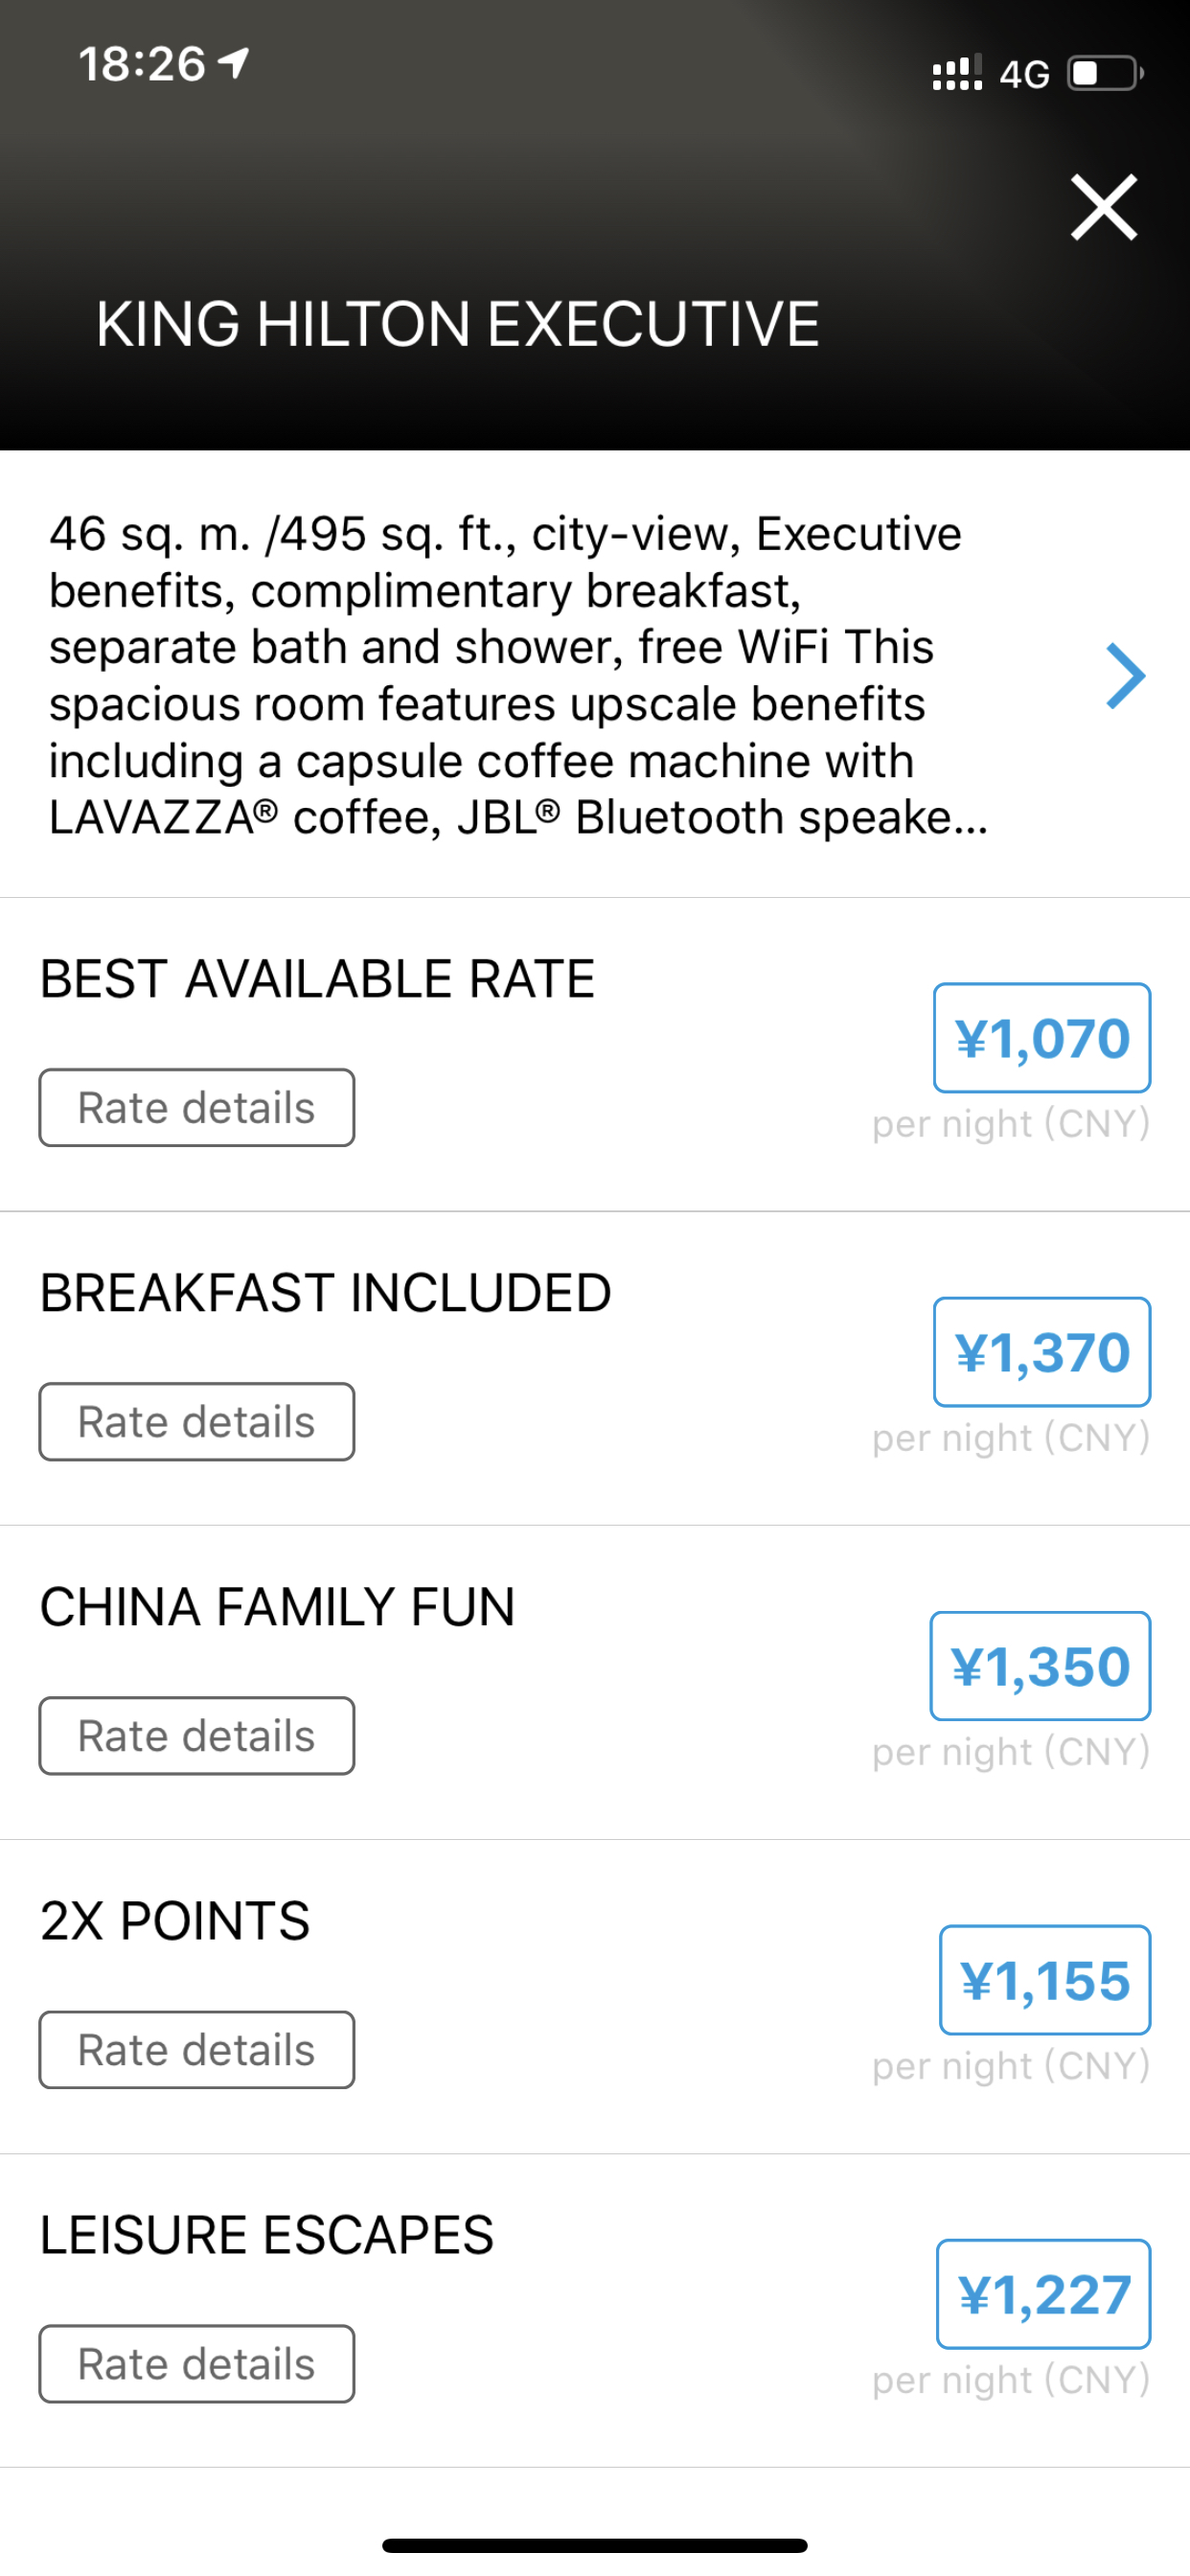The height and width of the screenshot is (2576, 1190).
Task: Show Rate details for 2X Points
Action: [x=197, y=2050]
